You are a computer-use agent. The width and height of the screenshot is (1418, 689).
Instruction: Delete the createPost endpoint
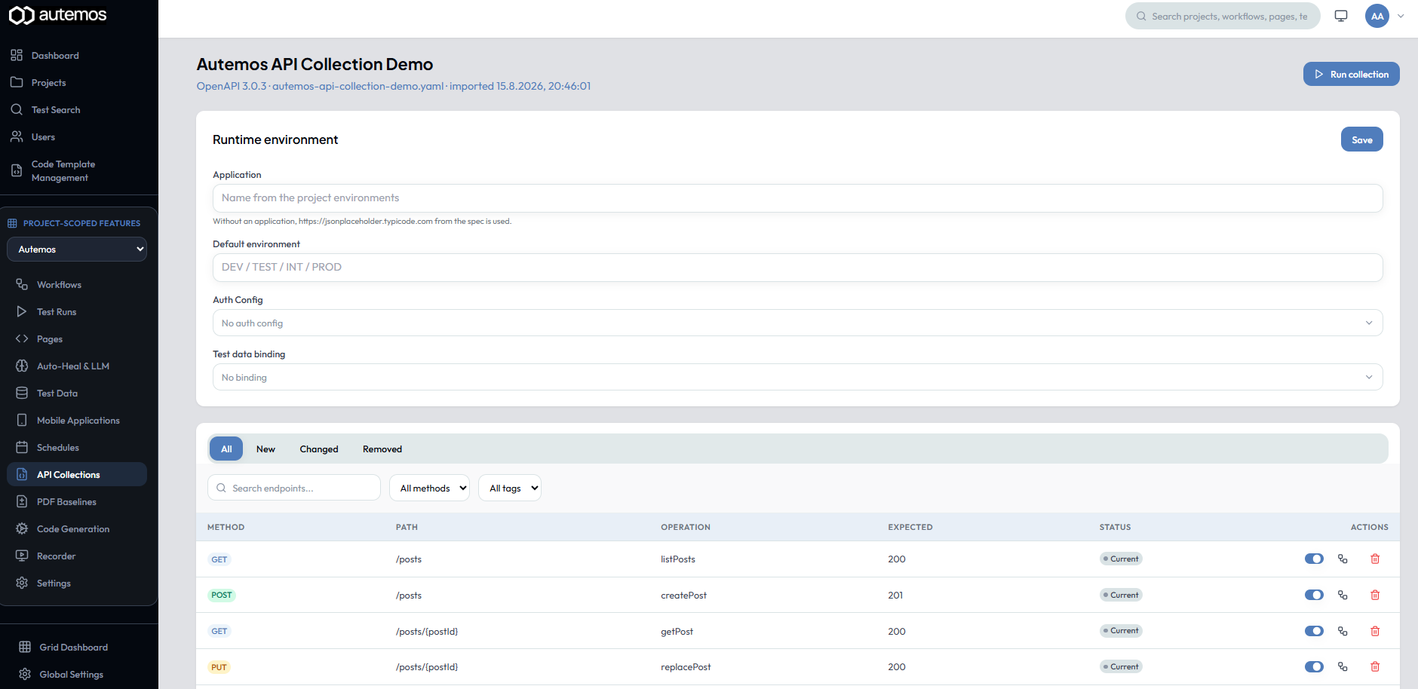point(1375,595)
